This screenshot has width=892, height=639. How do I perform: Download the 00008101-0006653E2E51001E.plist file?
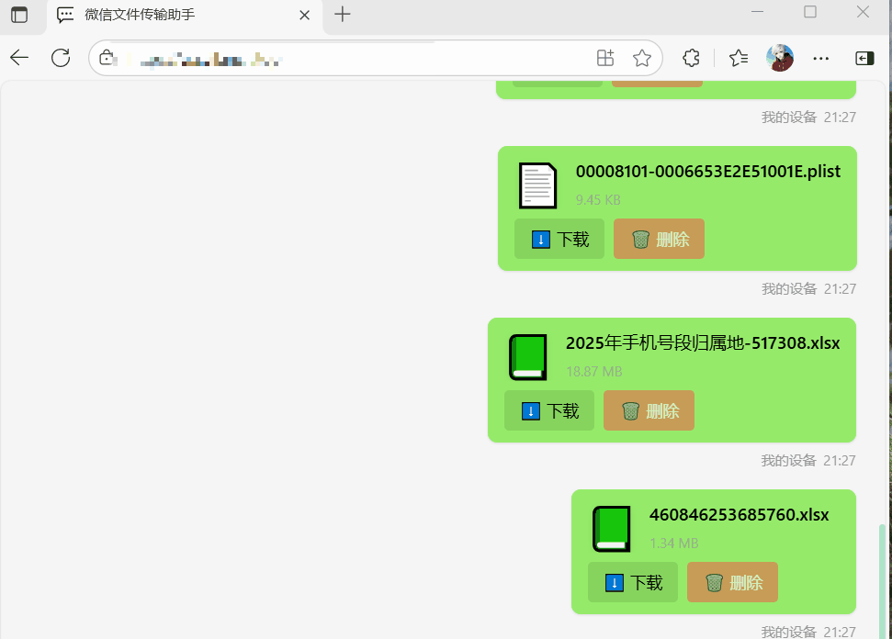(559, 239)
